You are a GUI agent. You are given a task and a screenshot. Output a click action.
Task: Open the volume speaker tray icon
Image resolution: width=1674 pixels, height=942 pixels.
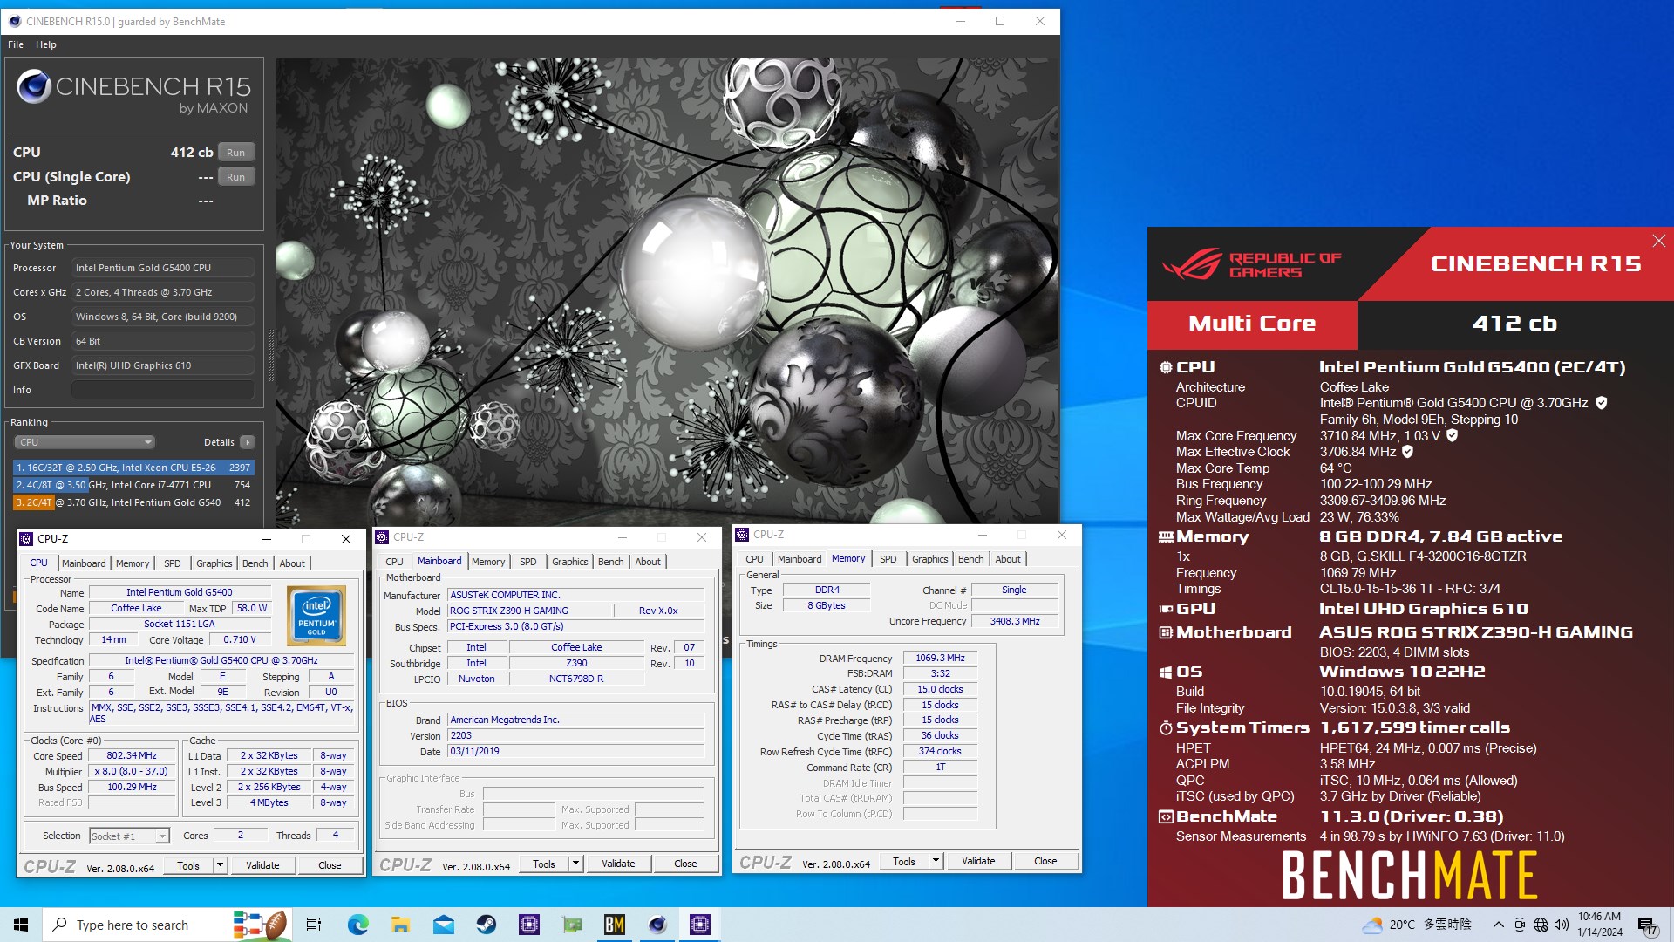click(x=1561, y=925)
